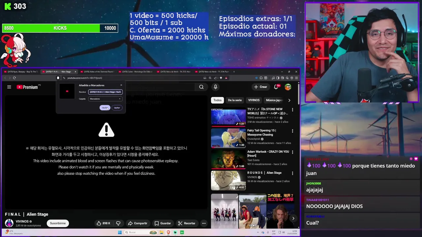This screenshot has width=422, height=237.
Task: Advance the Shorts shelf with the next arrow
Action: click(293, 218)
